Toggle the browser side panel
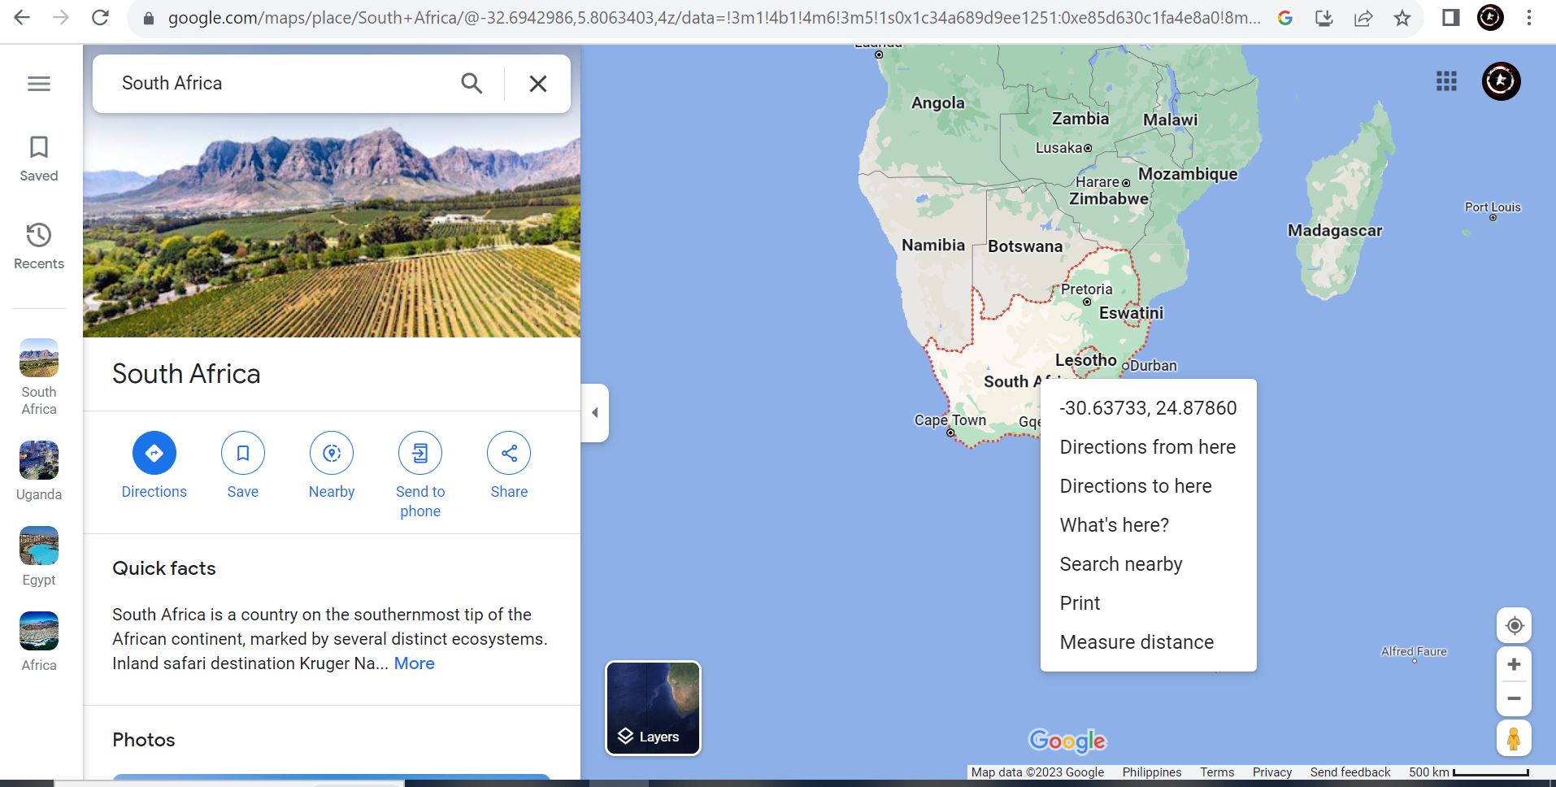This screenshot has width=1556, height=787. [x=1451, y=18]
